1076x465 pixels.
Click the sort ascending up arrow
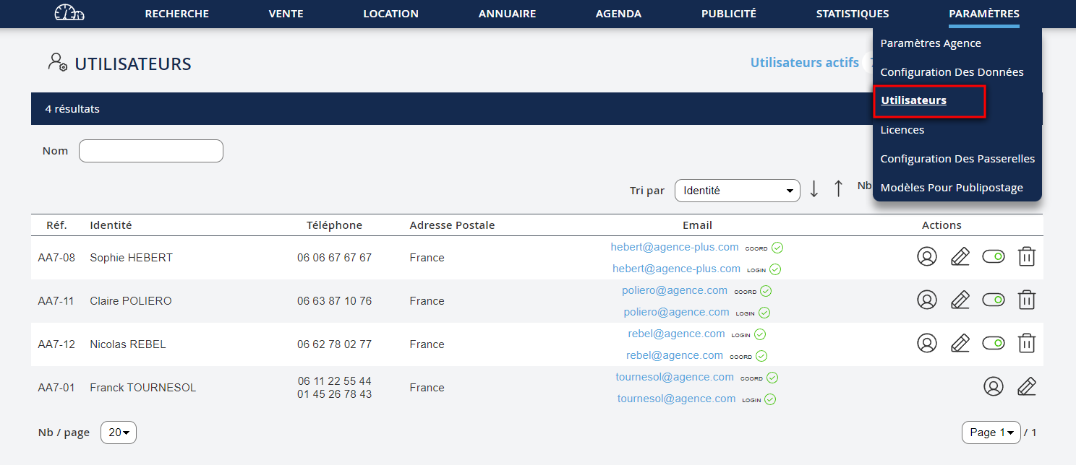(838, 189)
